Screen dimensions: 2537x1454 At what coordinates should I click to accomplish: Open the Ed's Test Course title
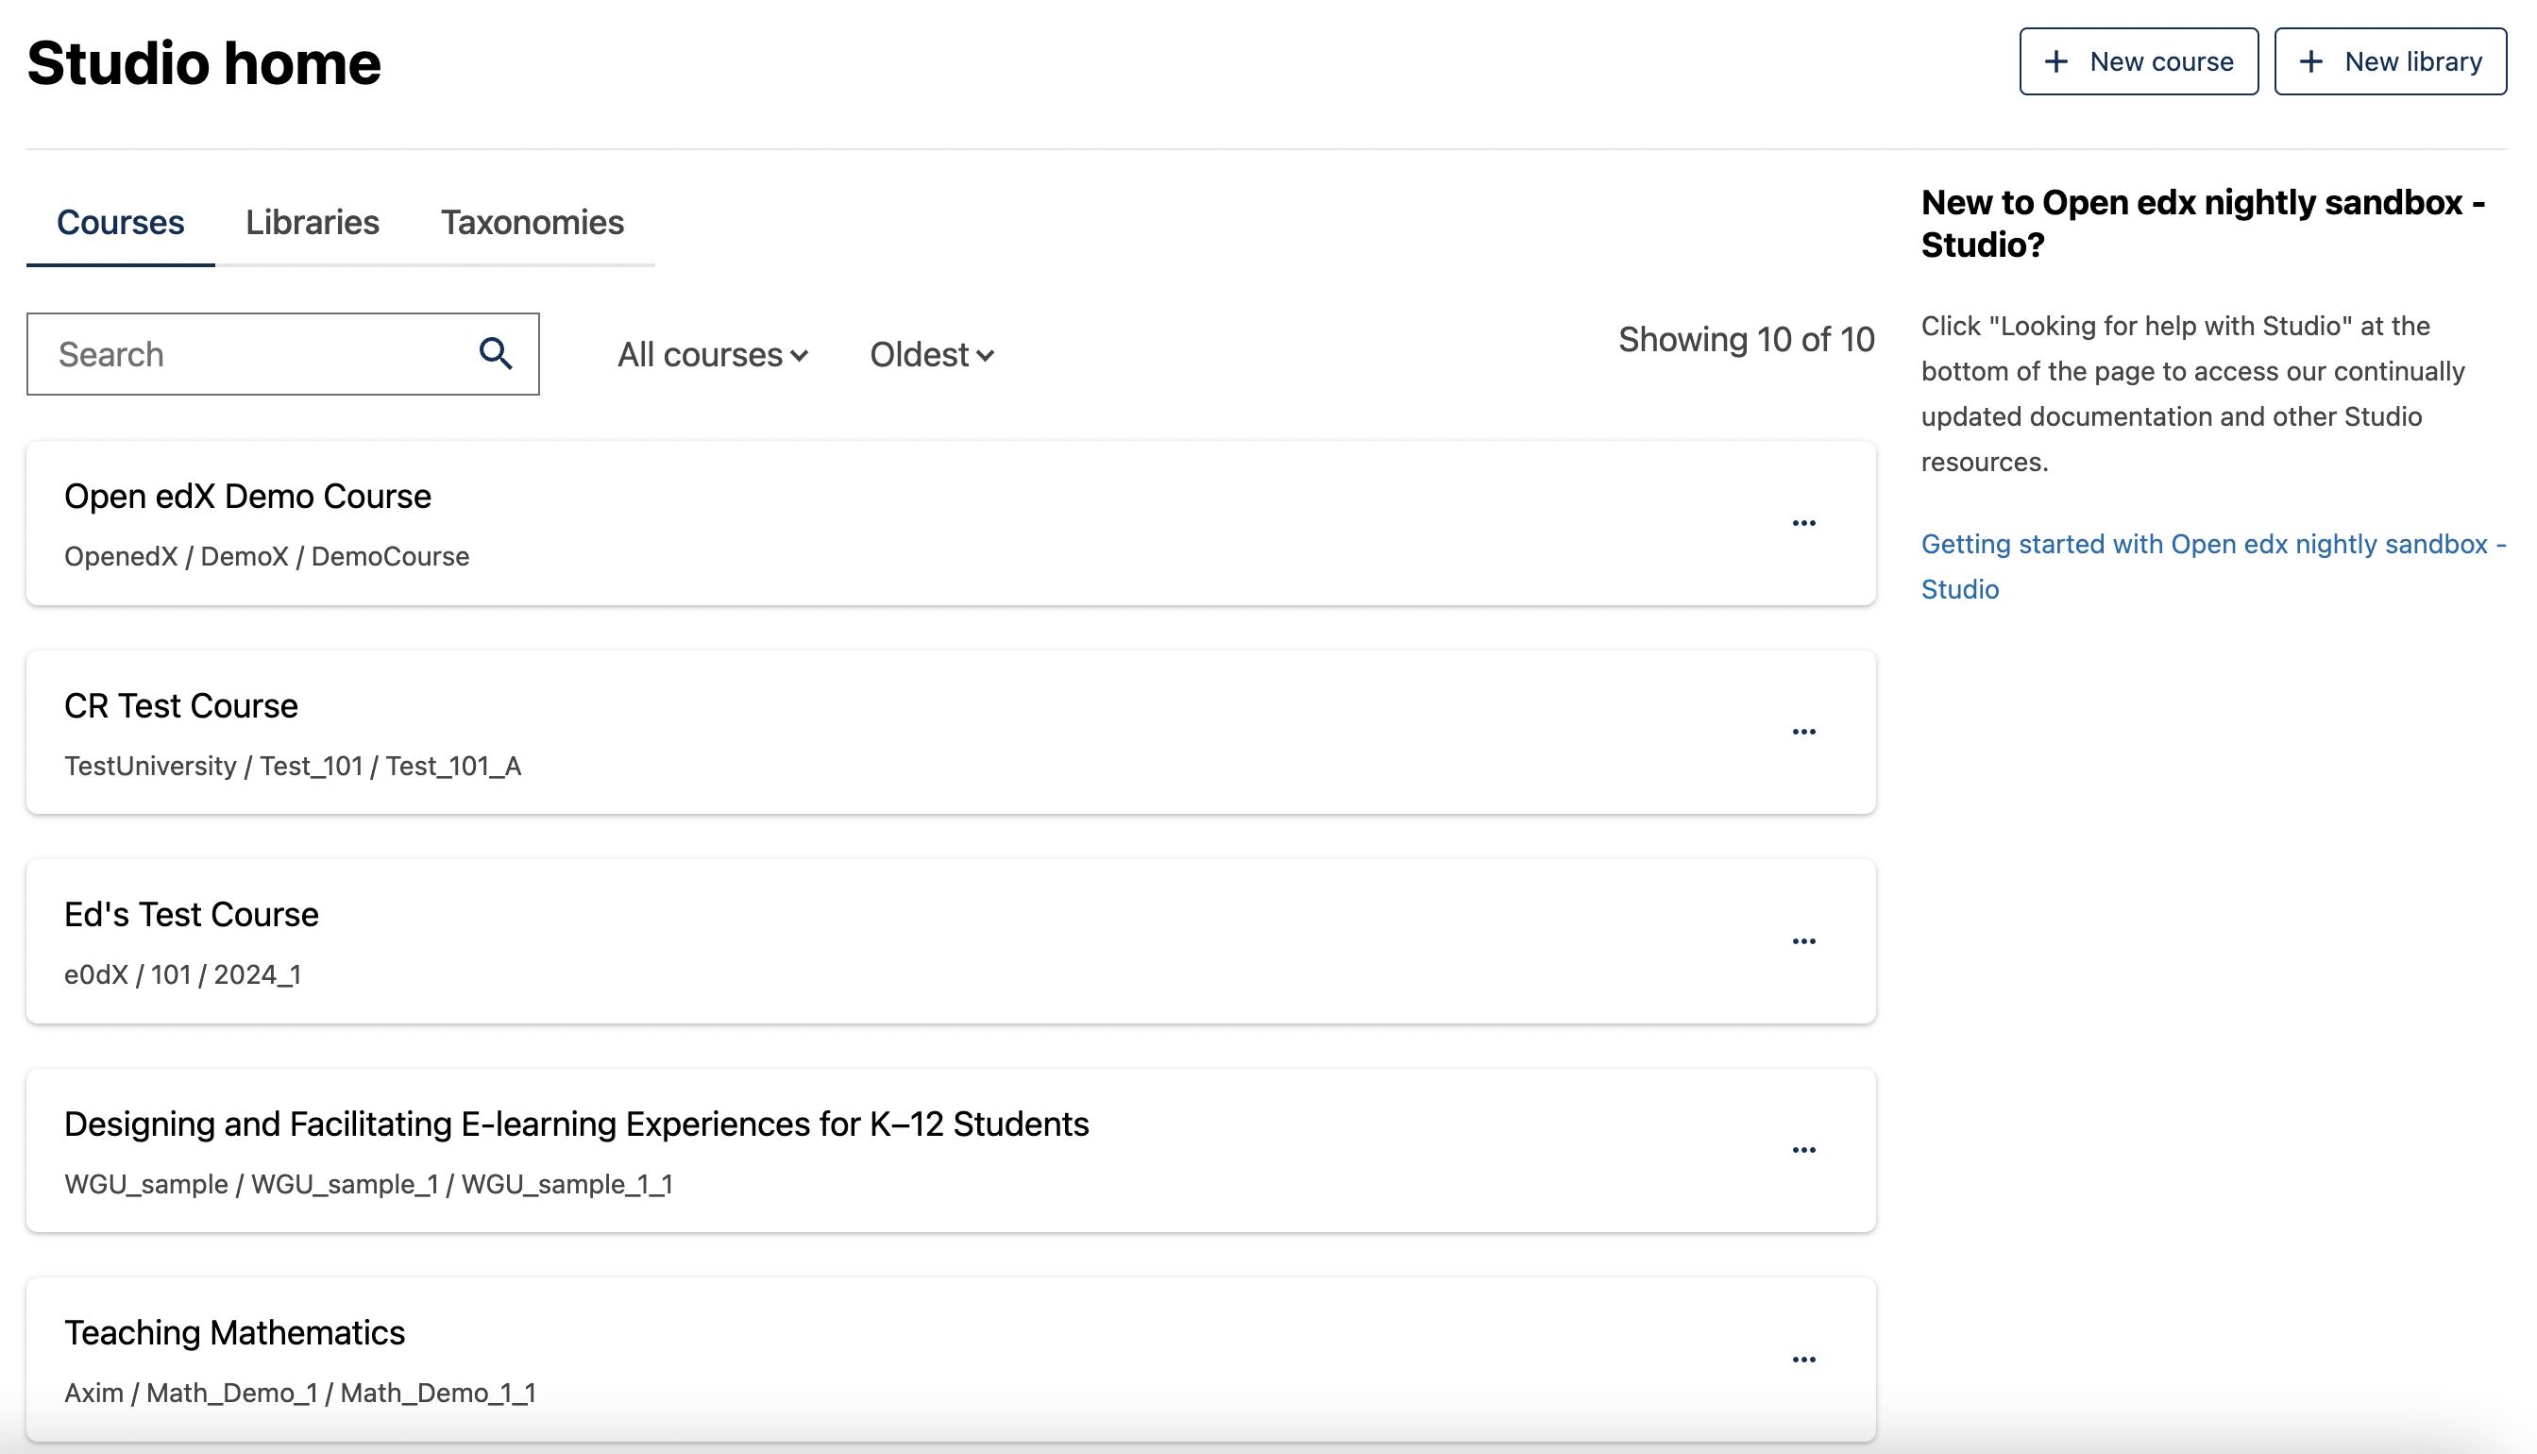(x=191, y=915)
